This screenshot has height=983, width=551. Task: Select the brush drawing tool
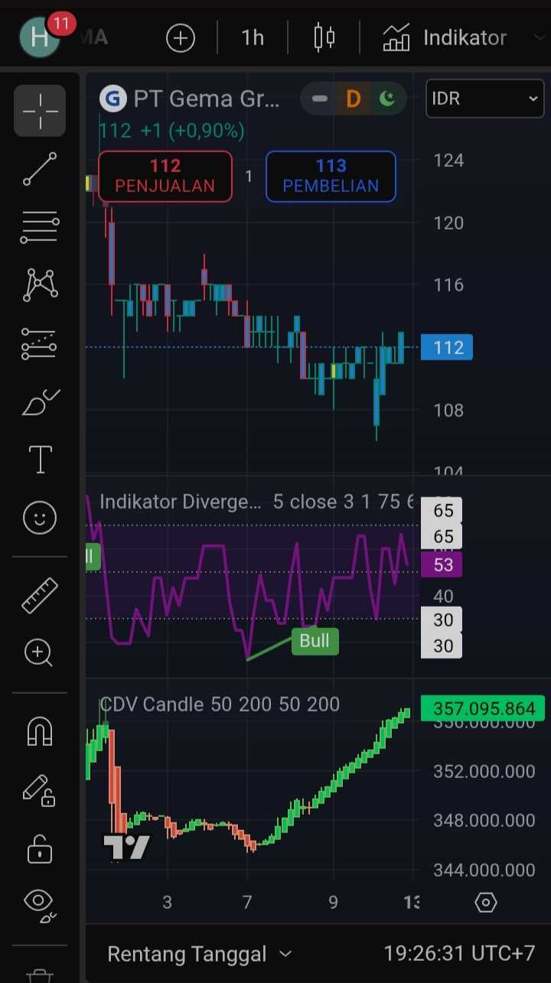(40, 402)
